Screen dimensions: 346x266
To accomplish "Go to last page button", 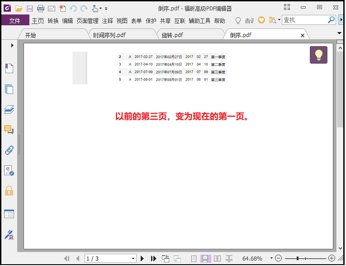I will point(154,258).
